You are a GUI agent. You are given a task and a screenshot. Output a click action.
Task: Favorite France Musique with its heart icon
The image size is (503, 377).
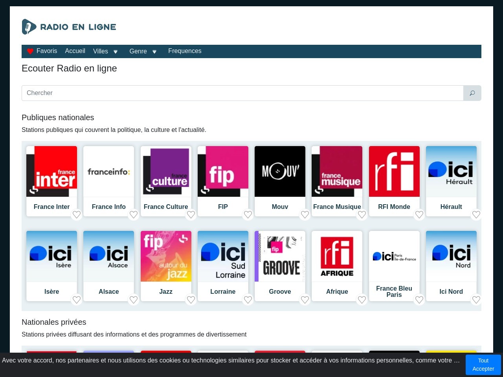point(362,214)
